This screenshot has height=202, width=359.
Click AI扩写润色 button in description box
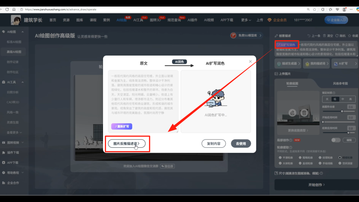click(x=287, y=45)
